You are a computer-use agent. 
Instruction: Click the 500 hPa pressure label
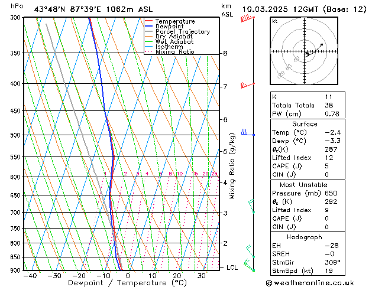(17, 135)
